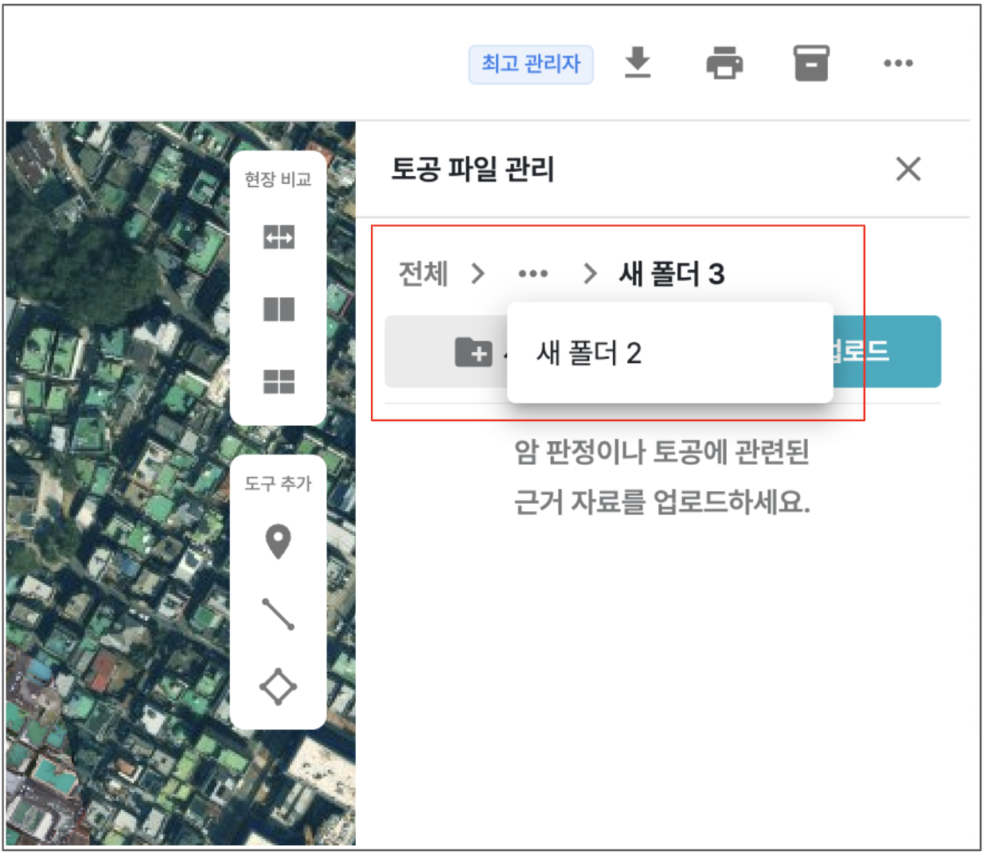This screenshot has height=855, width=987.
Task: Click the 새 폴더 3 breadcrumb item
Action: pos(672,274)
